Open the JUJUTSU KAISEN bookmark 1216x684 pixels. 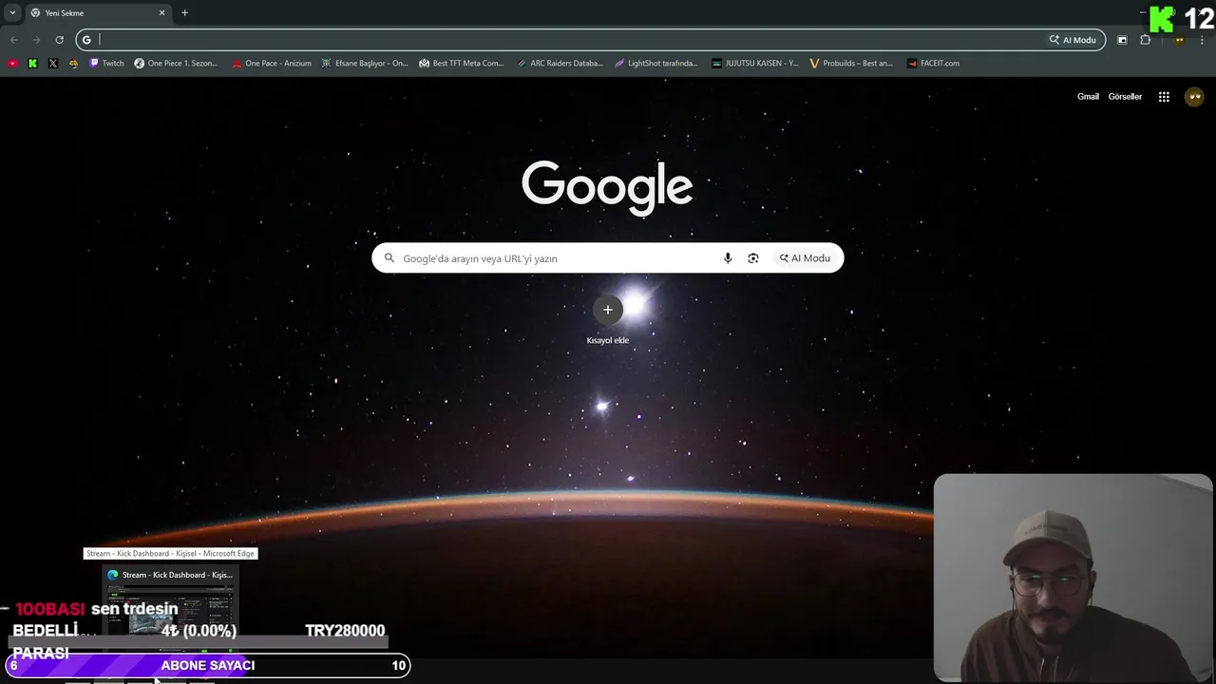click(x=755, y=64)
